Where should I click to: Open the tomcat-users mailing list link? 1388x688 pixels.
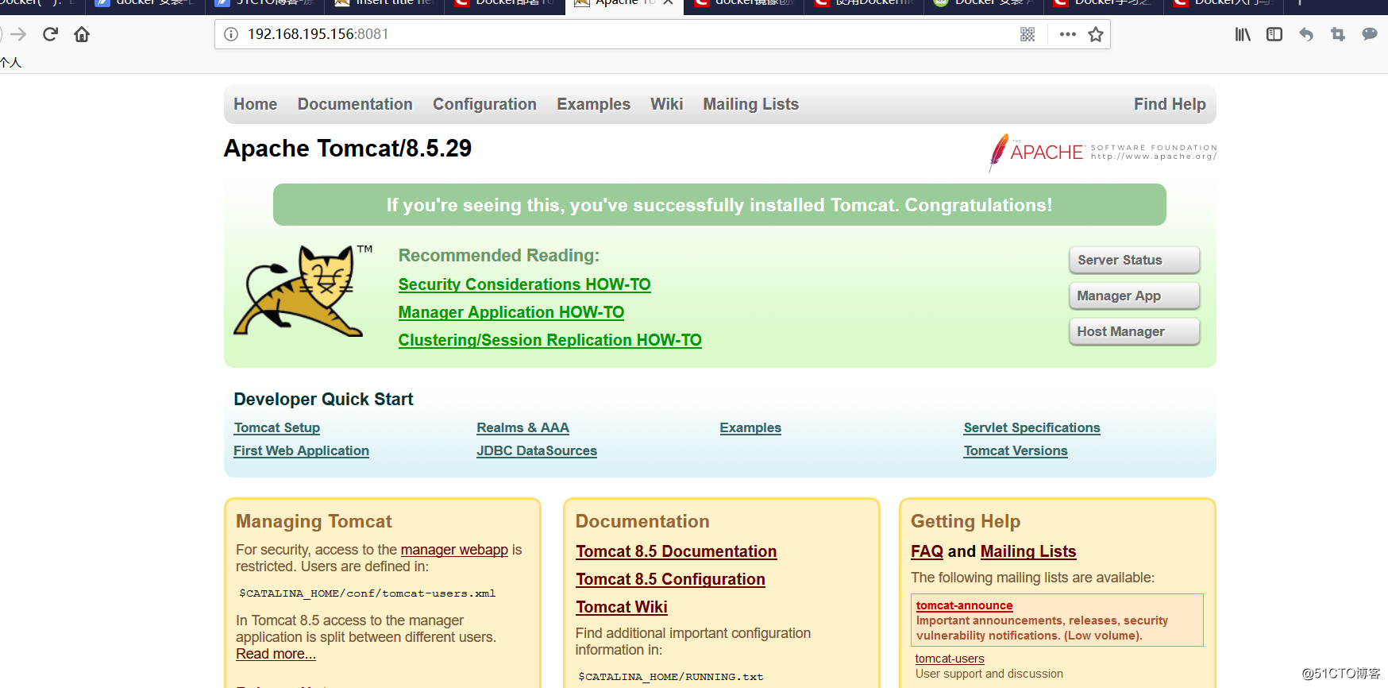pyautogui.click(x=949, y=659)
